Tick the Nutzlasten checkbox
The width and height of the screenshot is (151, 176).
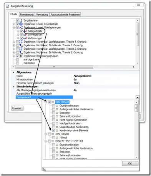18,63
